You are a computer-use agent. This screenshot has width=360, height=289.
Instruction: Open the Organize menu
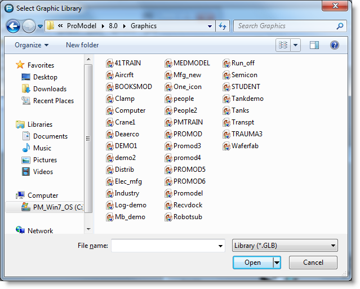click(32, 45)
